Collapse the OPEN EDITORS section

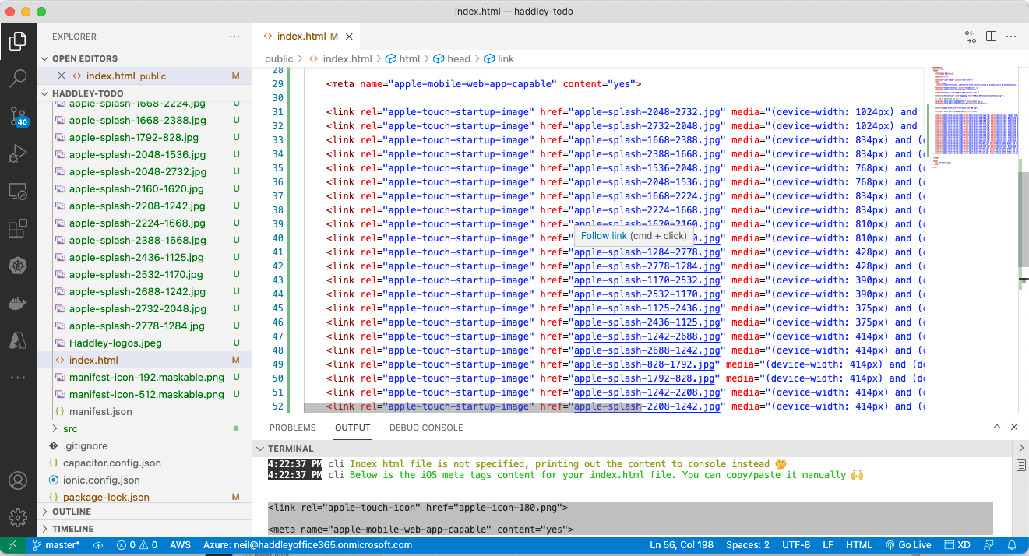[x=84, y=58]
